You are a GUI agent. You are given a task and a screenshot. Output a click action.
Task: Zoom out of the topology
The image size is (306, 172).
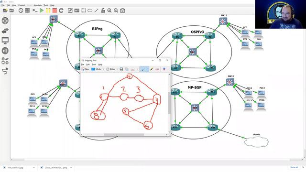click(116, 11)
